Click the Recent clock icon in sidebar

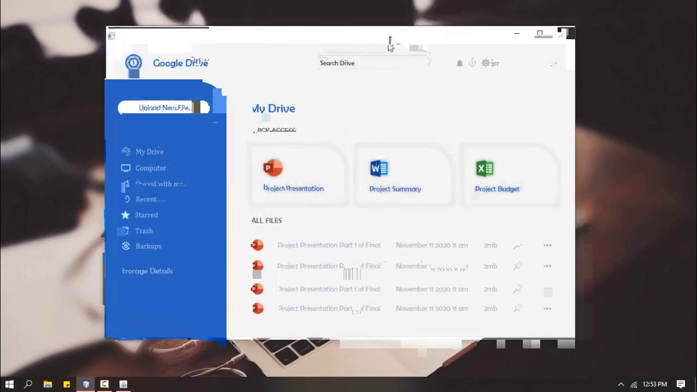pos(126,199)
